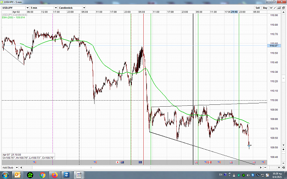Click the Buy button
This screenshot has width=287, height=179.
point(265,8)
